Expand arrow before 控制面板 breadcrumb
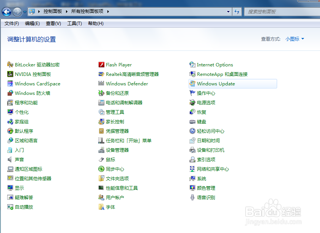This screenshot has height=233, width=320. (x=39, y=11)
